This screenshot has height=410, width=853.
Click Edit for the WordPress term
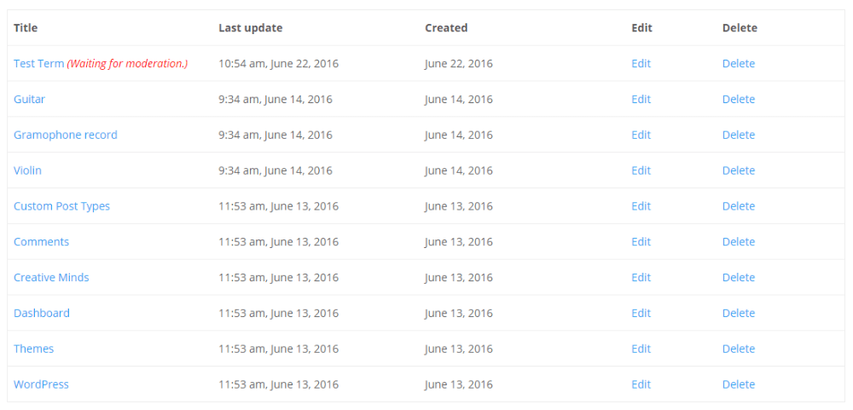tap(641, 384)
